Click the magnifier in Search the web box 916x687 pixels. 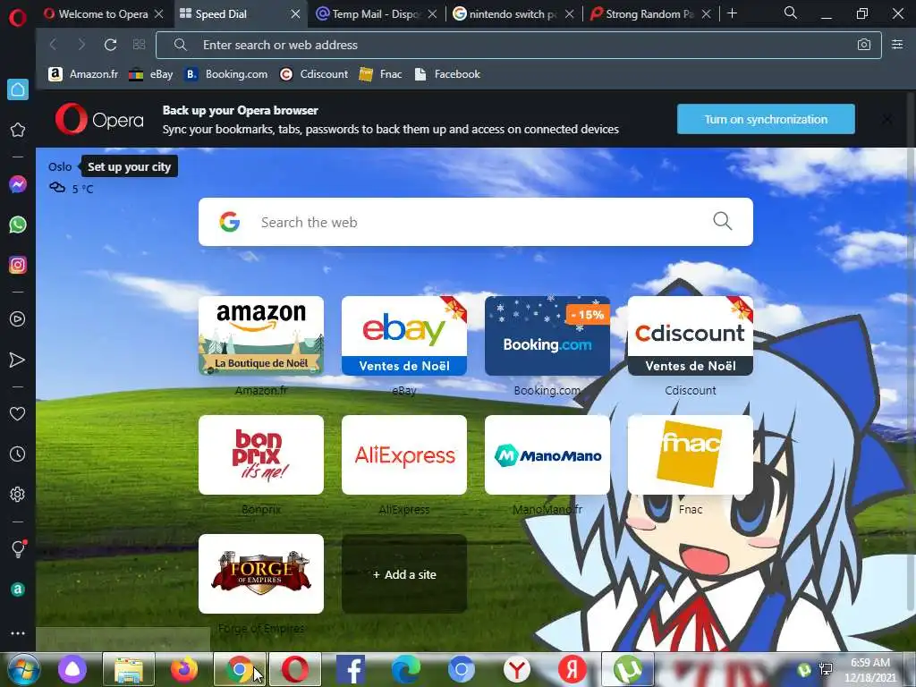[723, 222]
